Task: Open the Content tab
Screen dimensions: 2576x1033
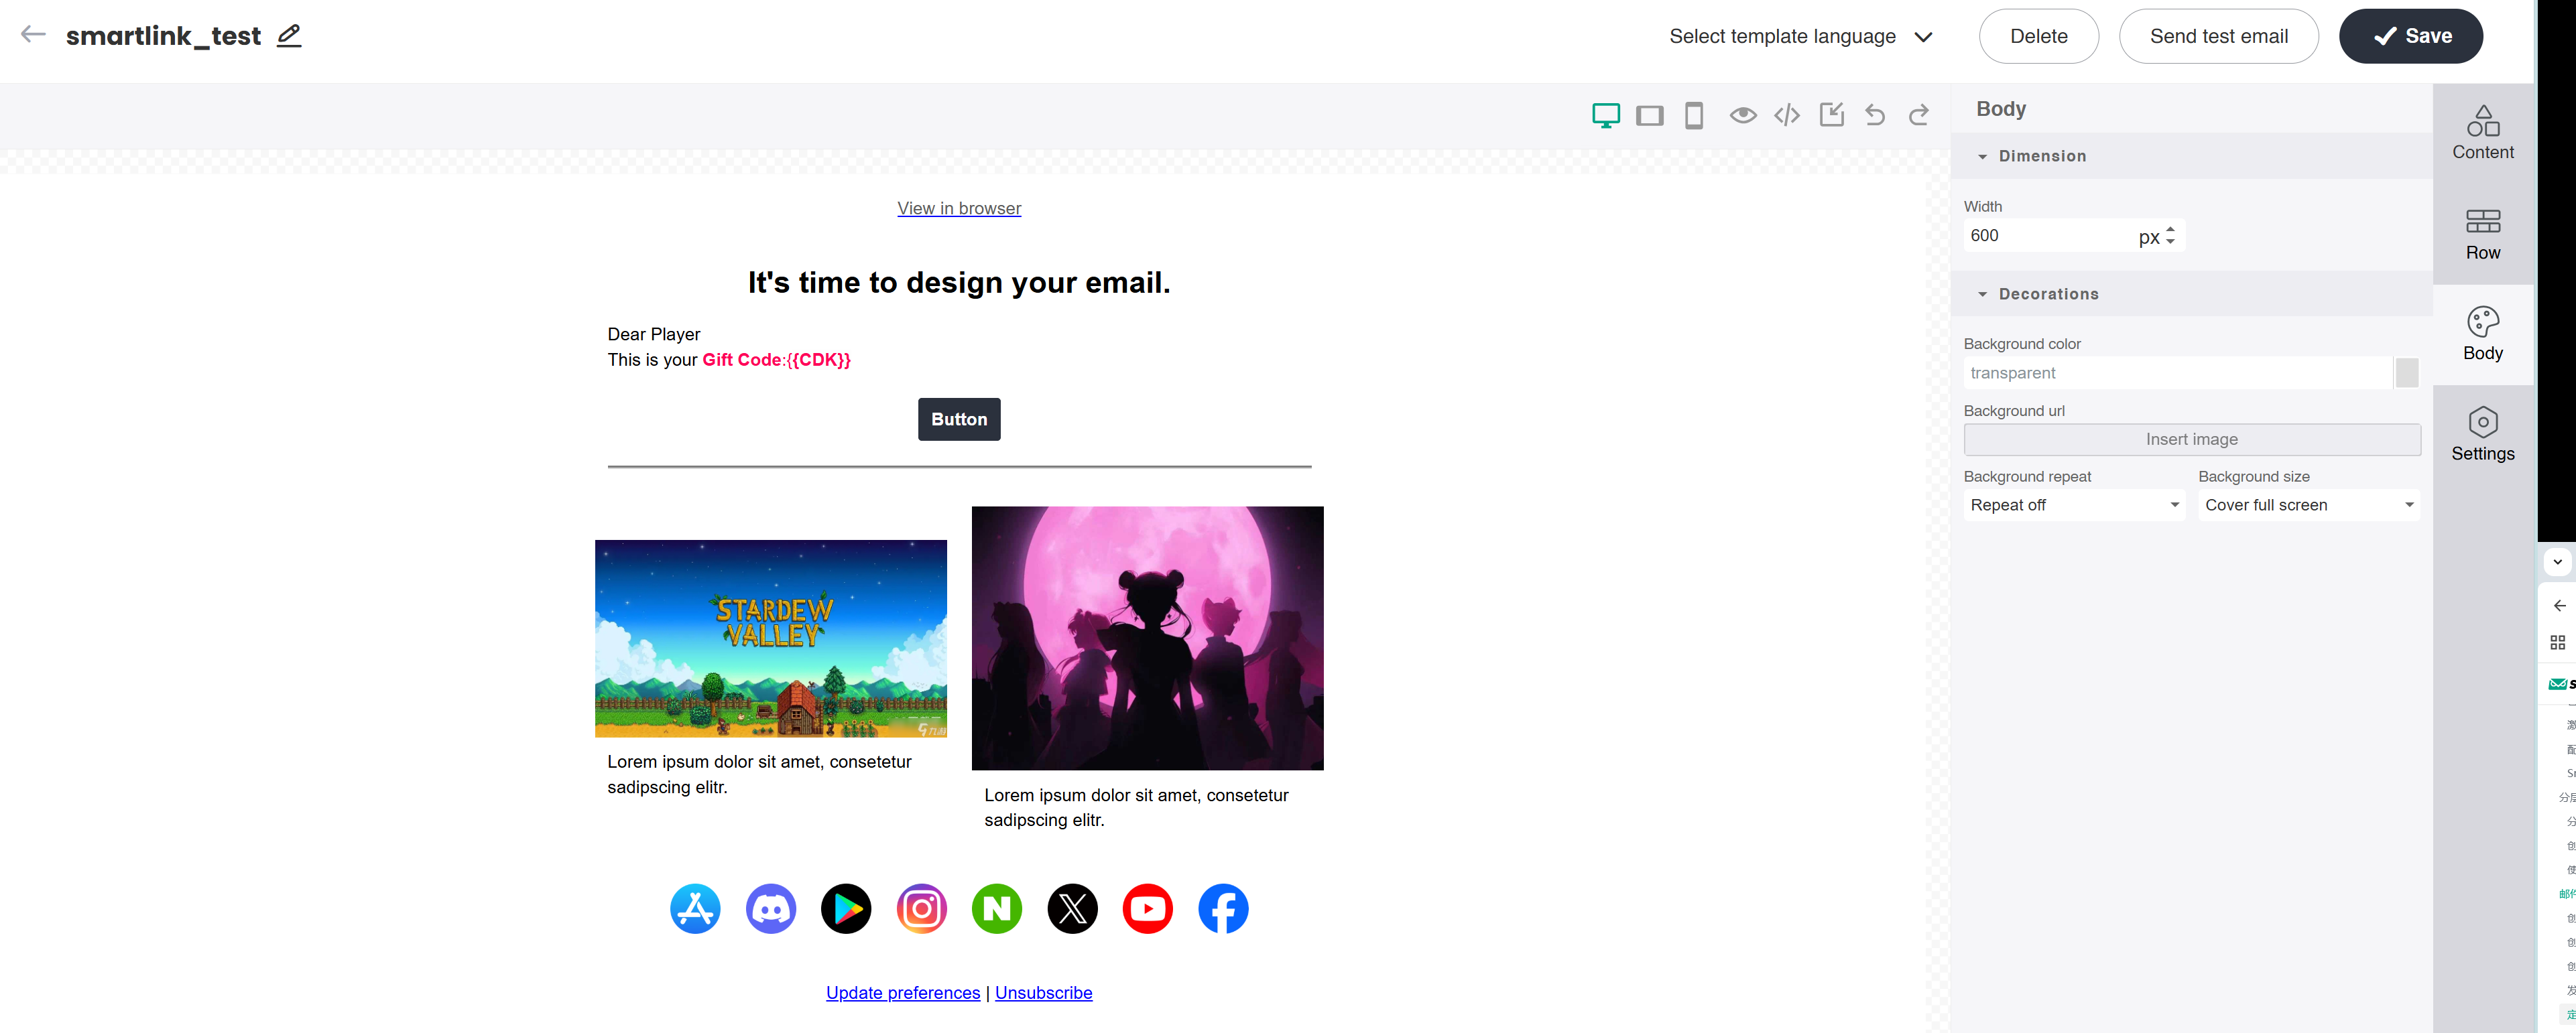Action: [x=2482, y=133]
